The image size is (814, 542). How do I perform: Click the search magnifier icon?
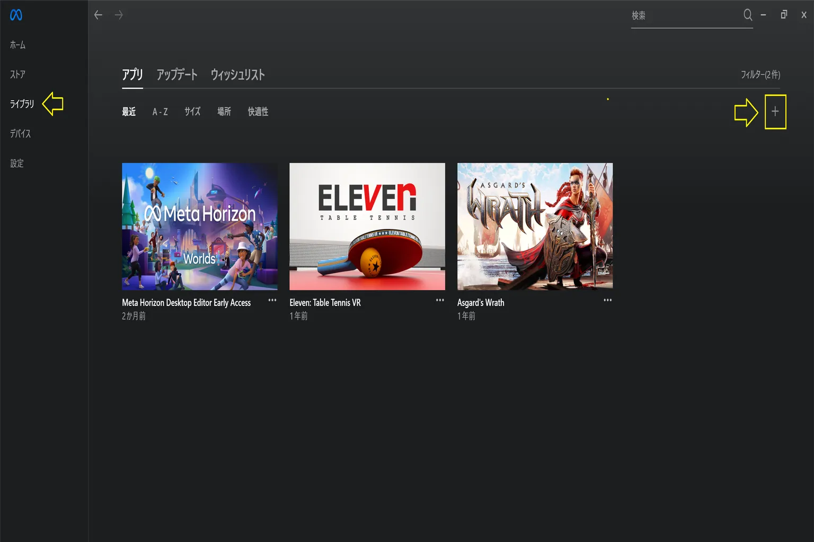pyautogui.click(x=748, y=15)
